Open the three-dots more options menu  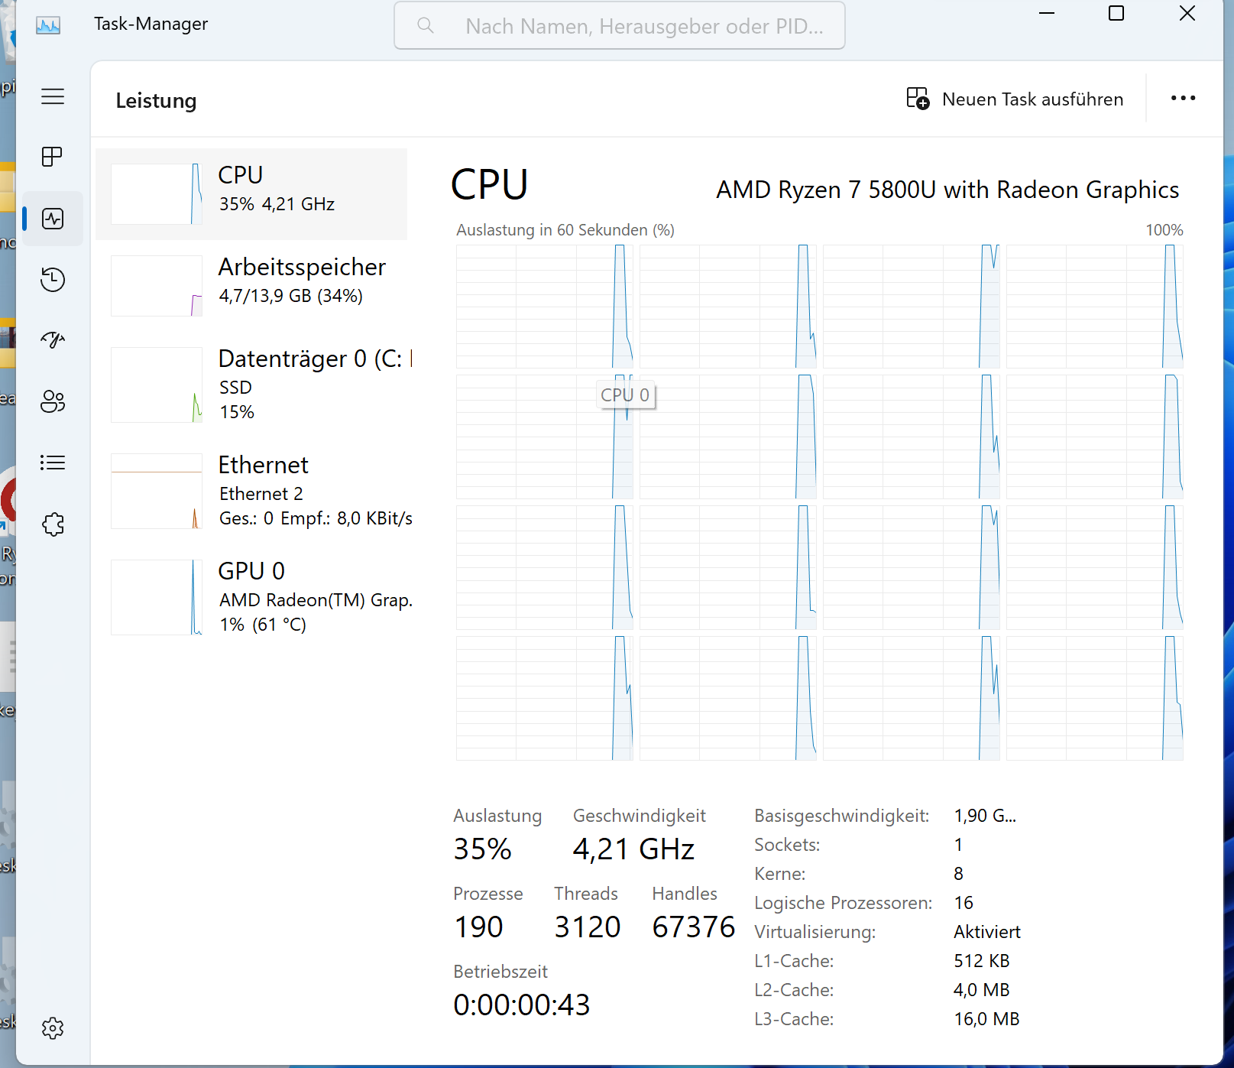tap(1183, 98)
